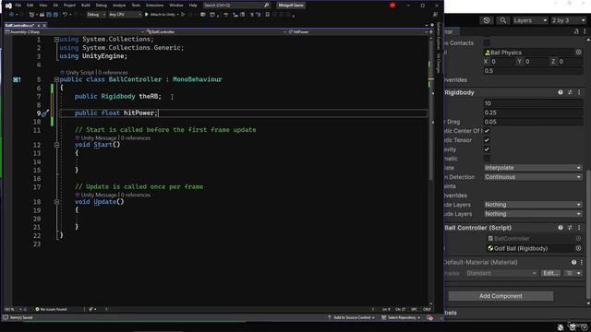Image resolution: width=591 pixels, height=332 pixels.
Task: Toggle the Automatic Tensor checkbox
Action: [487, 140]
